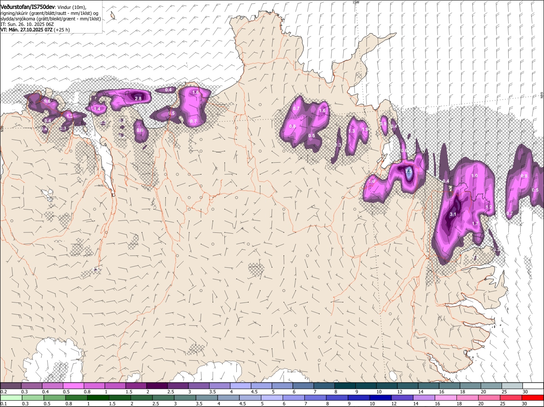Viewport: 544px width, 407px height.
Task: Click the 3.1 precipitation value label
Action: pos(453,214)
